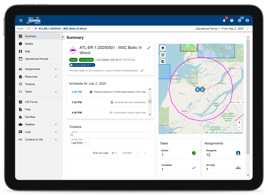Click main page scrollbar down arrow
Screen dimensions: 268x195
248,175
